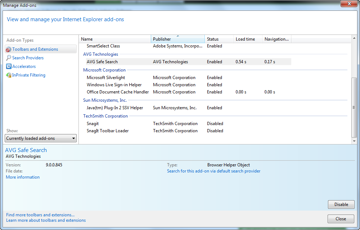Click the Browser Helper Object type value

229,165
